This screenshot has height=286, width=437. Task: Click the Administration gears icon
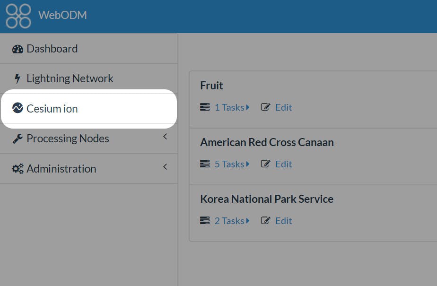click(x=17, y=168)
